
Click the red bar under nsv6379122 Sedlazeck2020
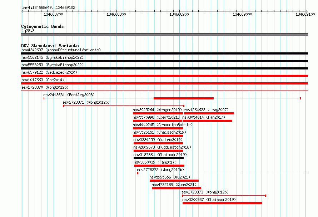point(164,76)
